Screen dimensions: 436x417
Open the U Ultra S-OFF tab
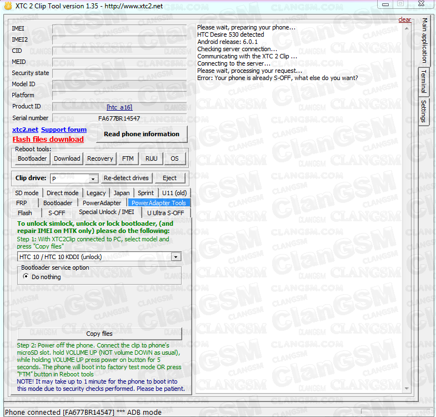click(166, 213)
